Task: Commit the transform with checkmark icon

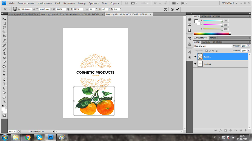Action: tap(177, 9)
